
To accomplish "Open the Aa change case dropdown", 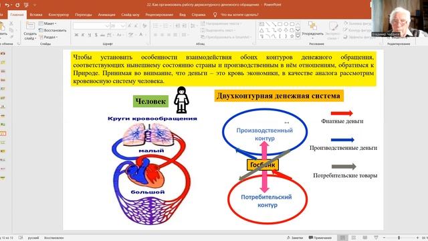I will (x=120, y=35).
